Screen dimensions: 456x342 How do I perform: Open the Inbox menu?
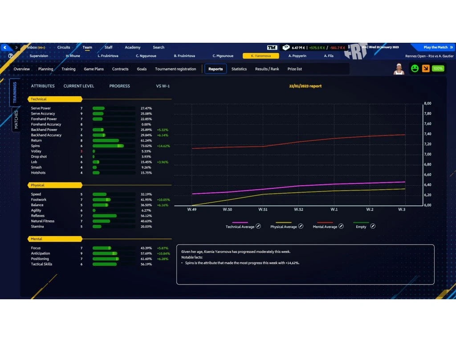point(36,47)
